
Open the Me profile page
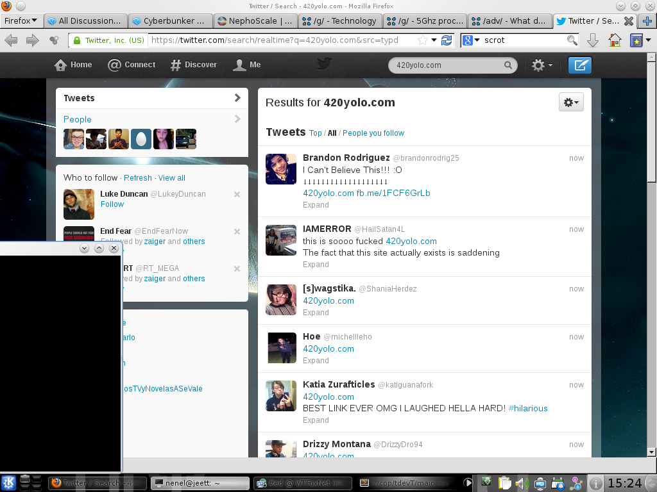coord(247,65)
